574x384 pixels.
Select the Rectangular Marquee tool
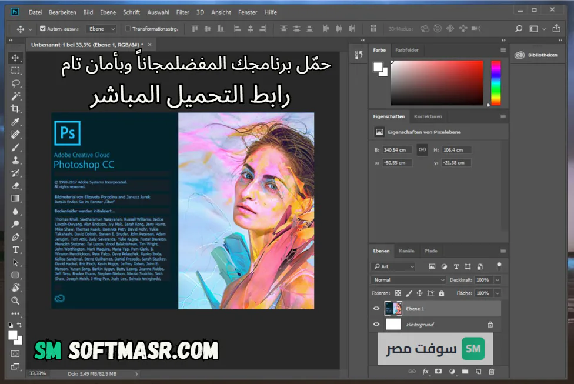[15, 71]
